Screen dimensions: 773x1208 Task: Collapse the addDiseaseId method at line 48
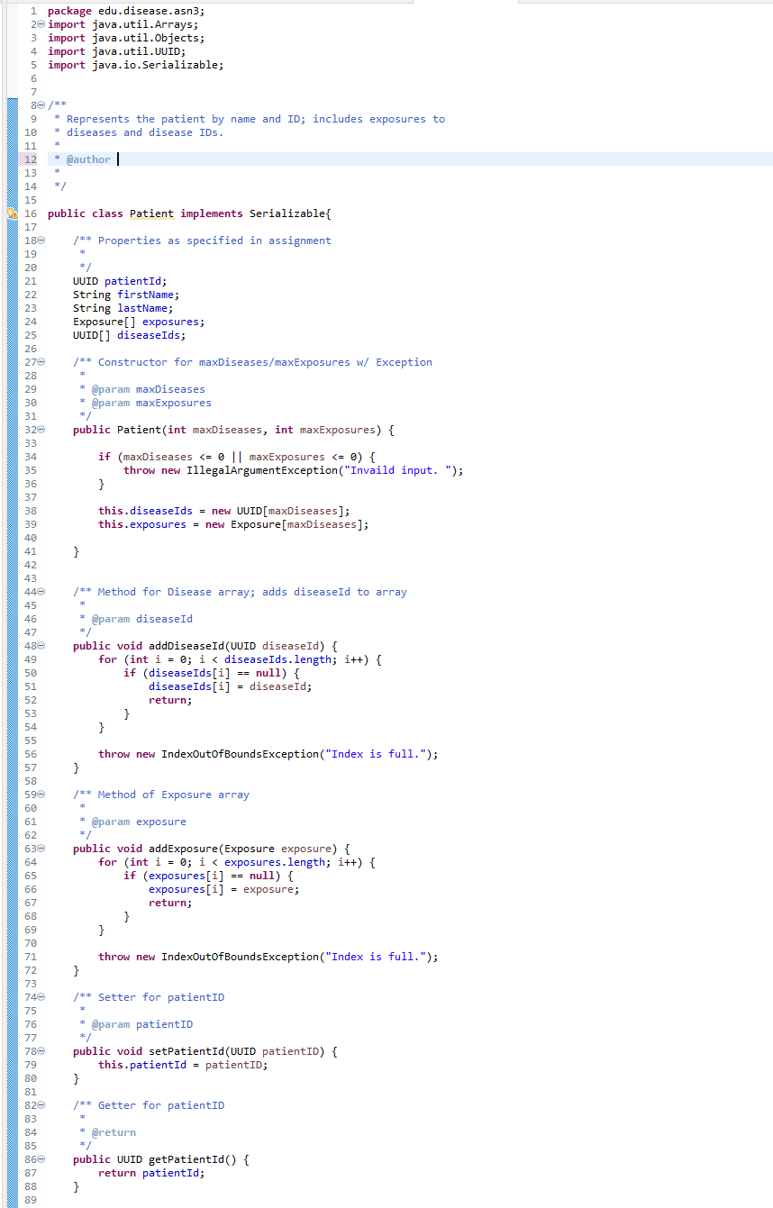(x=40, y=646)
